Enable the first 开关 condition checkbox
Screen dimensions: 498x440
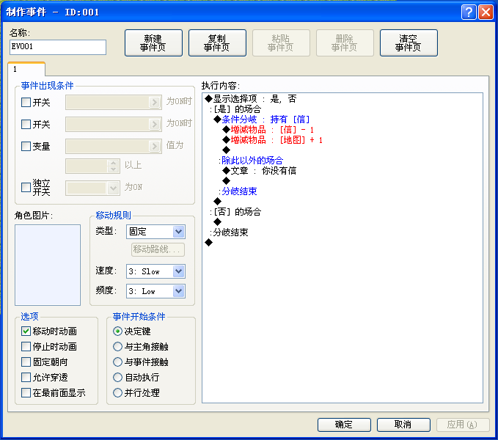point(26,103)
